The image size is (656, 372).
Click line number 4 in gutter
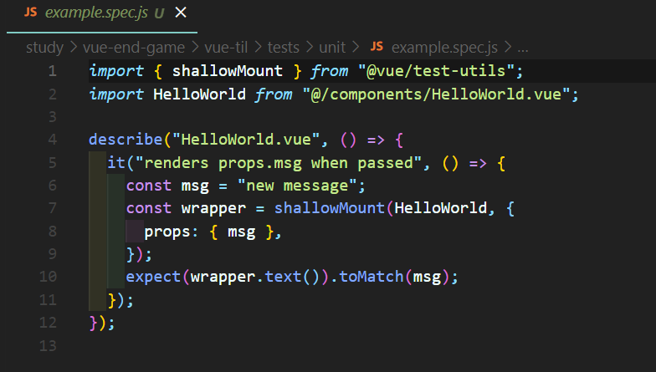[52, 139]
